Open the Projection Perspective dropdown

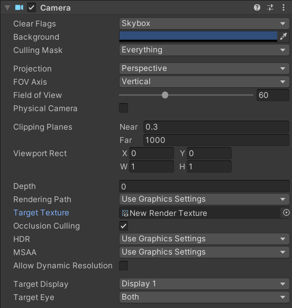(204, 68)
